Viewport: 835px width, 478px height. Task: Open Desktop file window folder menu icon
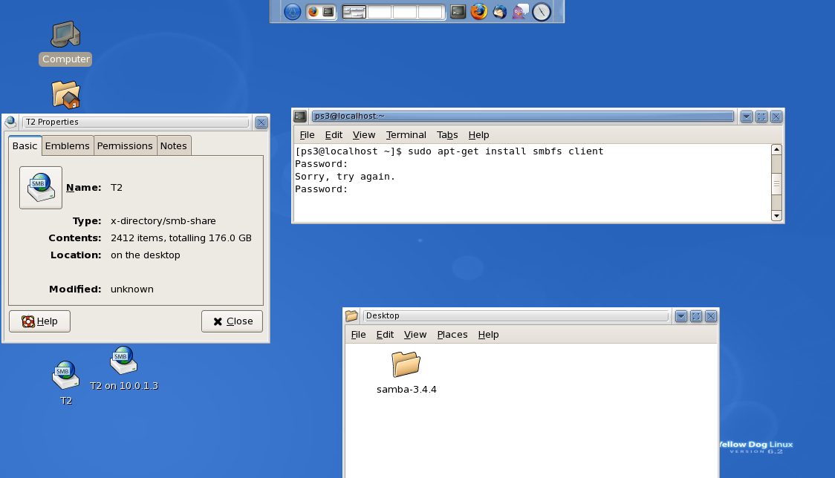pos(351,315)
